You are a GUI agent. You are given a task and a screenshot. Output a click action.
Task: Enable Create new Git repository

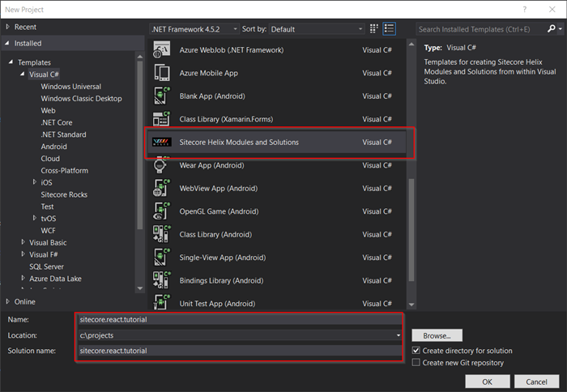[416, 362]
